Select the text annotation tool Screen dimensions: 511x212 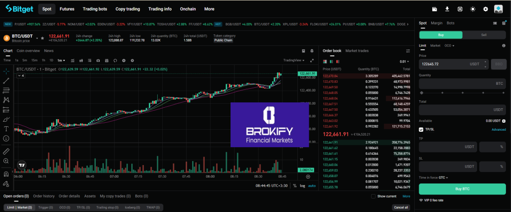coord(6,128)
